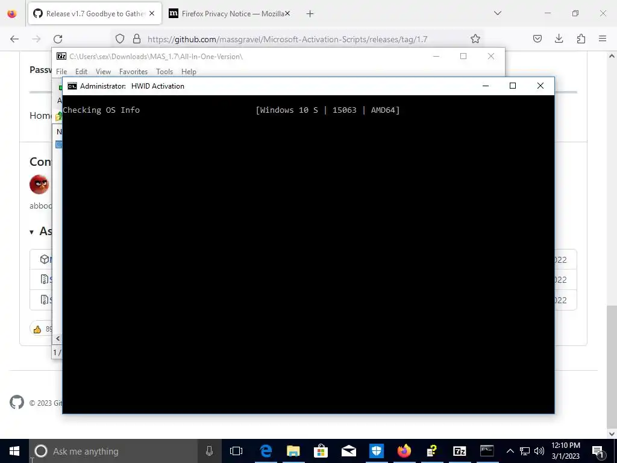Screen dimensions: 617x463
Task: Expand list all tabs chevron
Action: click(497, 13)
